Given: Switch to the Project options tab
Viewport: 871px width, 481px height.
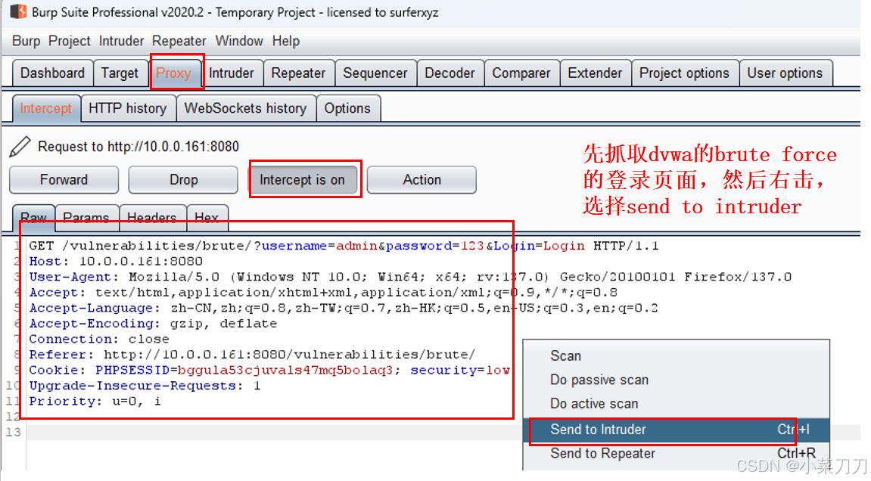Looking at the screenshot, I should point(684,73).
